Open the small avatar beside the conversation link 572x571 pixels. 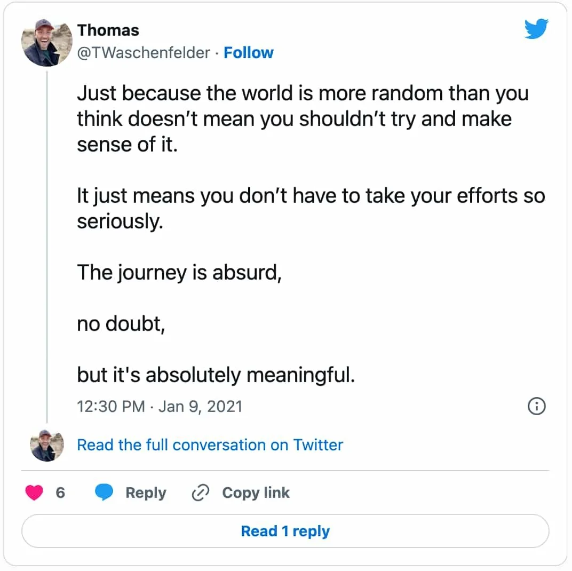pos(47,446)
